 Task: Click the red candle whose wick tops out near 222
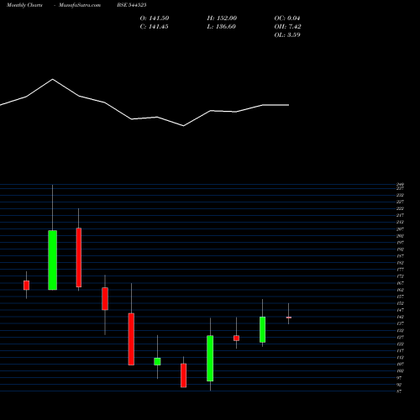coord(79,258)
